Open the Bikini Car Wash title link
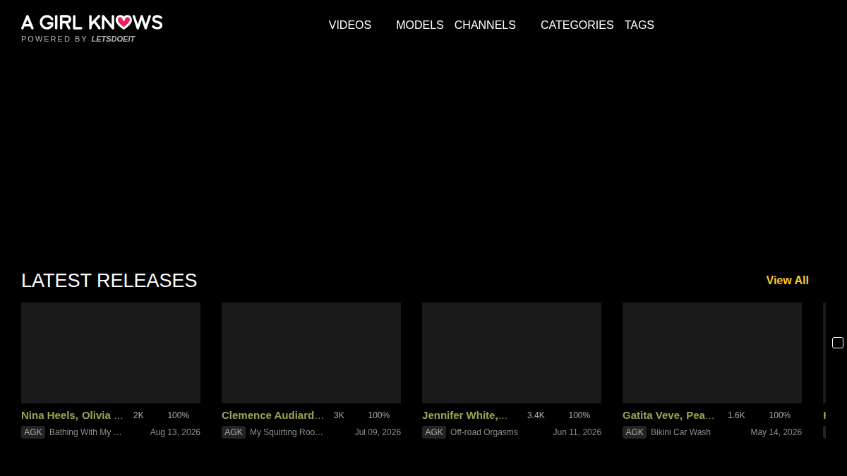 tap(680, 432)
